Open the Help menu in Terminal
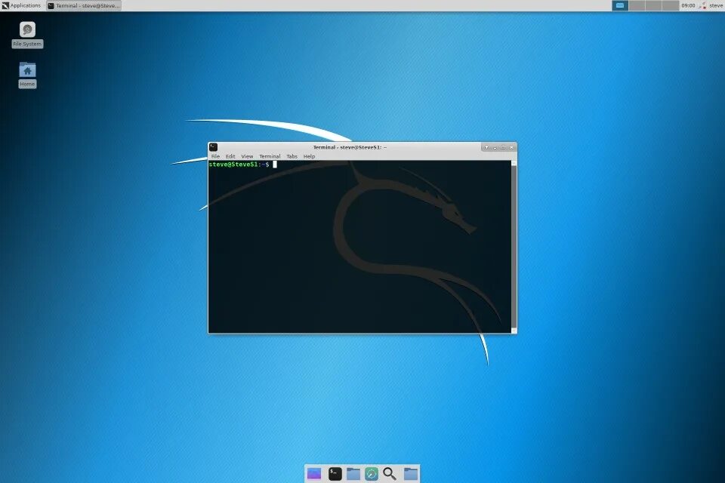 coord(309,157)
